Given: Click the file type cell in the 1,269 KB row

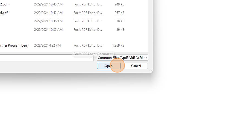Looking at the screenshot, I should [x=88, y=45].
